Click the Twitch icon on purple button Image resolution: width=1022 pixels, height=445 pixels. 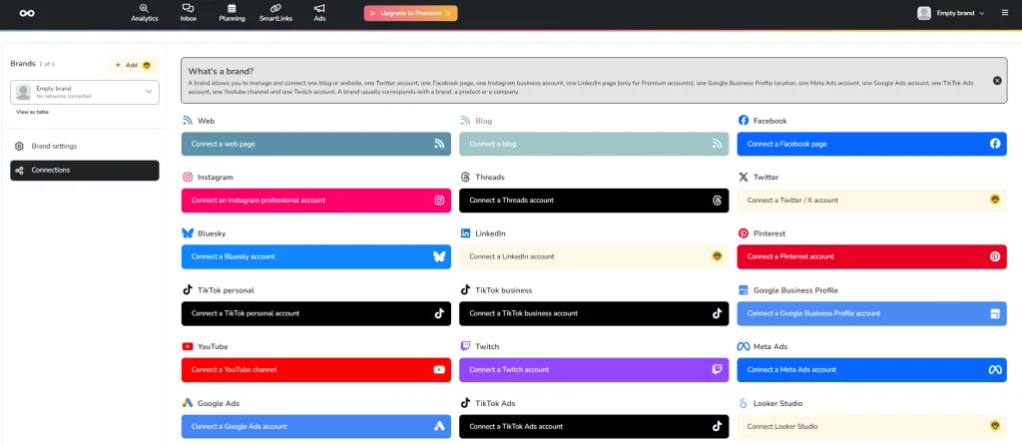tap(717, 370)
